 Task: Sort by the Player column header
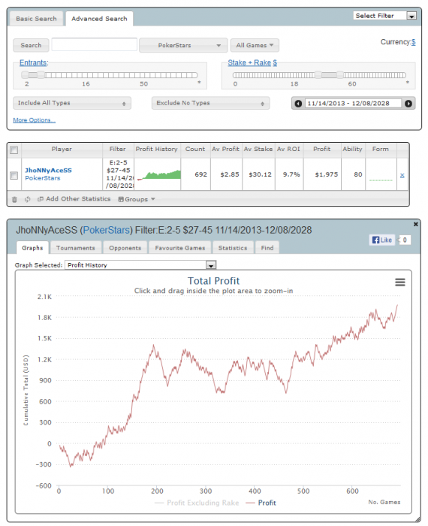[62, 150]
